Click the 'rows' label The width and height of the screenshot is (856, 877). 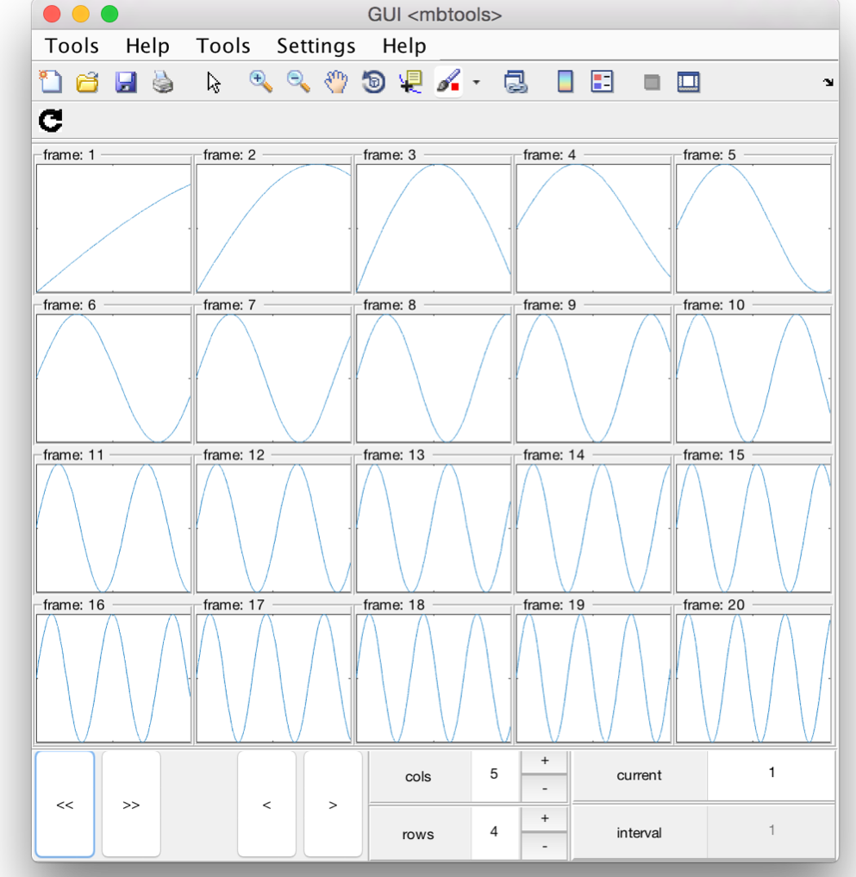(418, 834)
